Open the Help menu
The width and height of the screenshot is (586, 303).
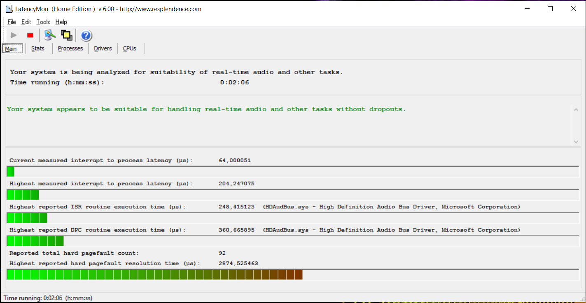point(61,22)
